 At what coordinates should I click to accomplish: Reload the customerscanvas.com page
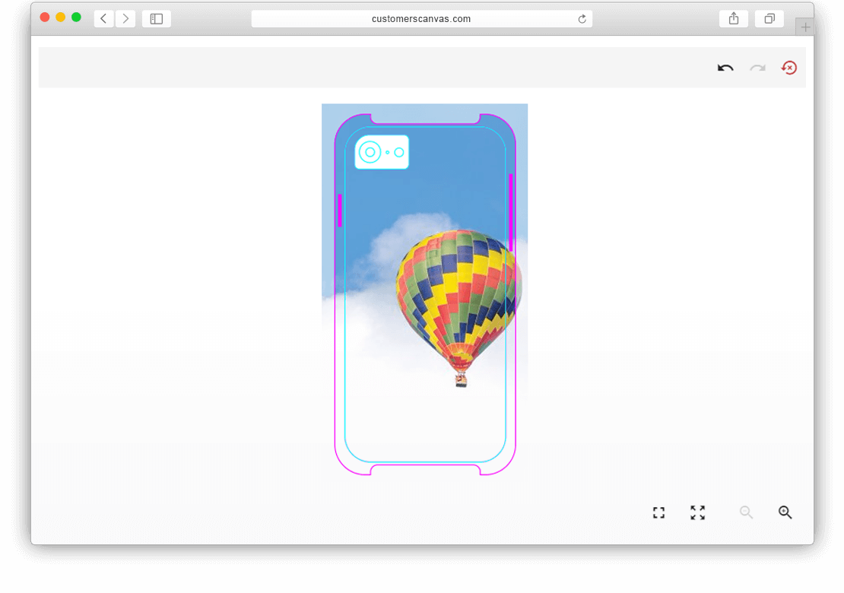click(582, 18)
